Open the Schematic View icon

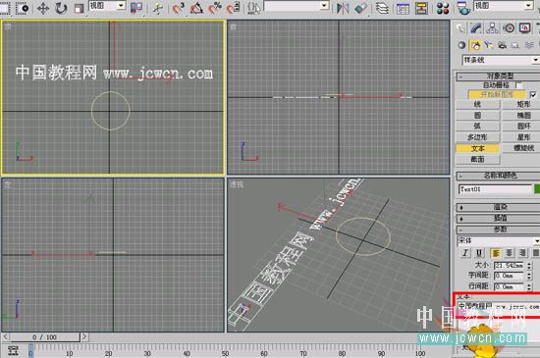click(421, 8)
